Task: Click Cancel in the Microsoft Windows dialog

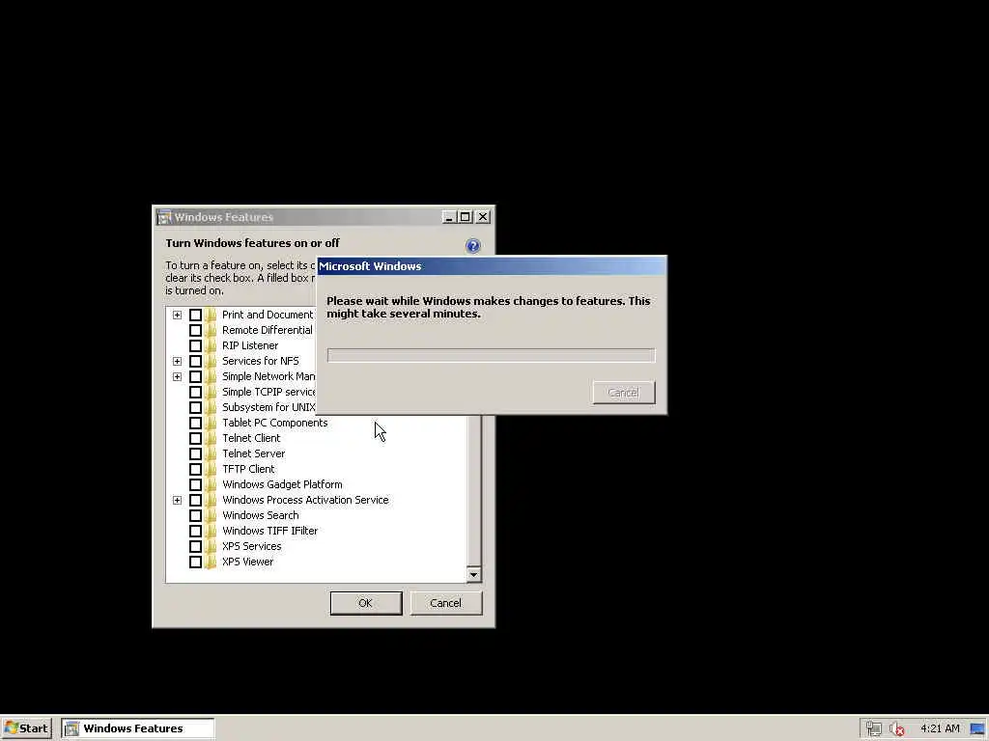Action: (624, 393)
